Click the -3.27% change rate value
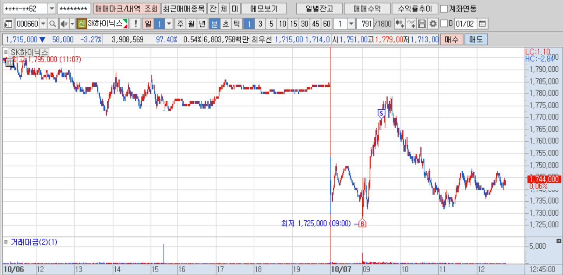 click(x=90, y=40)
